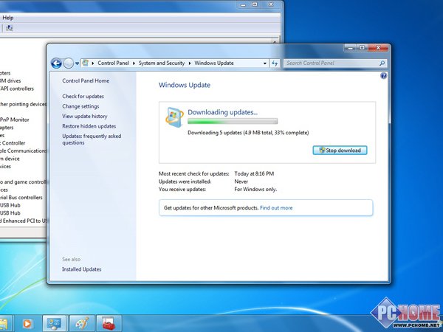Click 'Today at 8:16 PM' text
Image resolution: width=443 pixels, height=332 pixels.
tap(254, 173)
